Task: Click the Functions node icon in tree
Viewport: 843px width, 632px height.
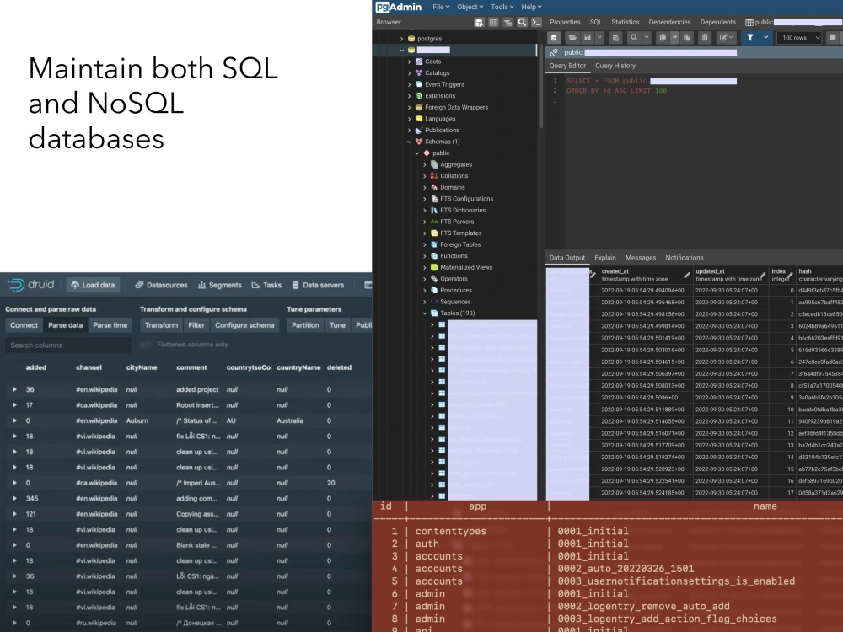Action: coord(434,256)
